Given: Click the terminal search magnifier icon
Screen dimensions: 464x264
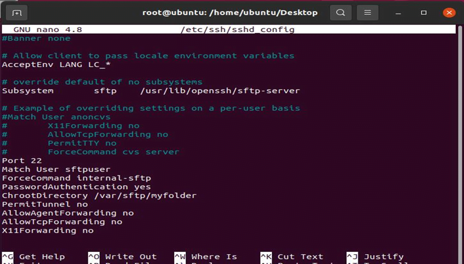Looking at the screenshot, I should click(x=341, y=13).
